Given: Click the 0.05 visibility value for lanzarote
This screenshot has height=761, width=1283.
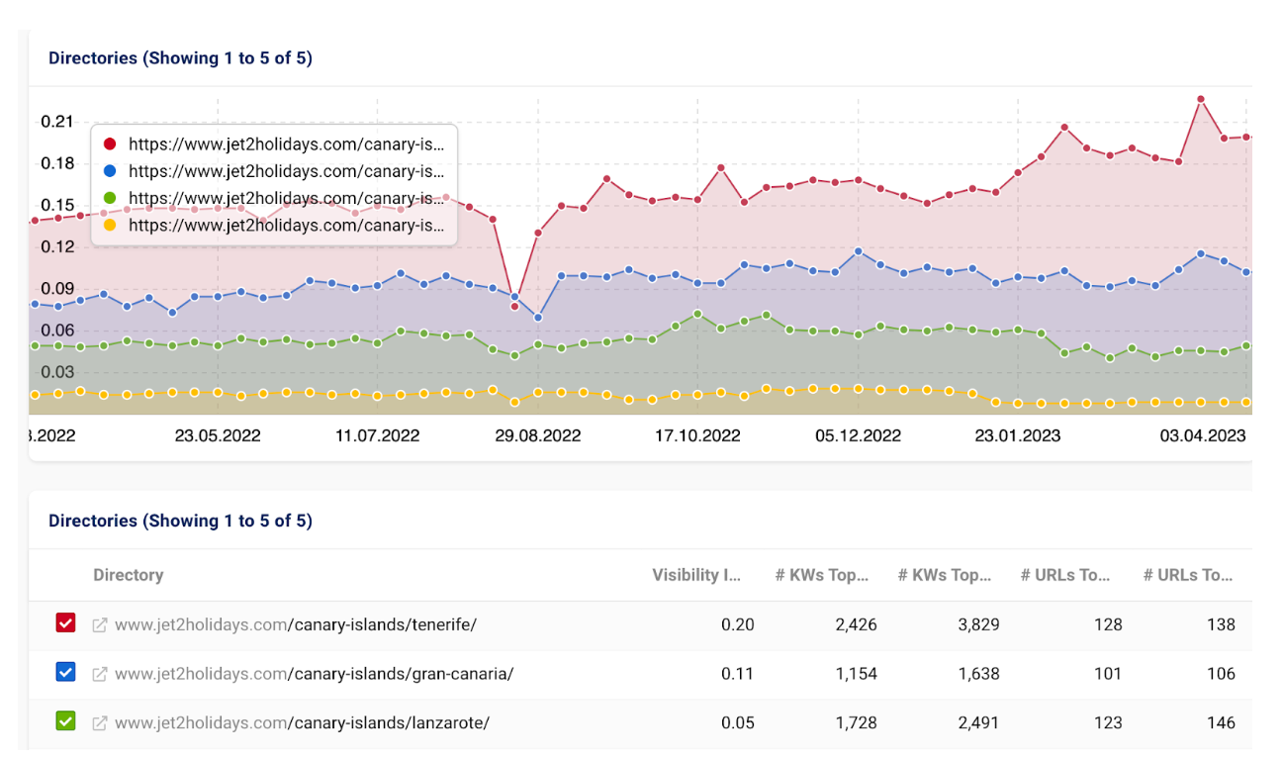Looking at the screenshot, I should (737, 722).
